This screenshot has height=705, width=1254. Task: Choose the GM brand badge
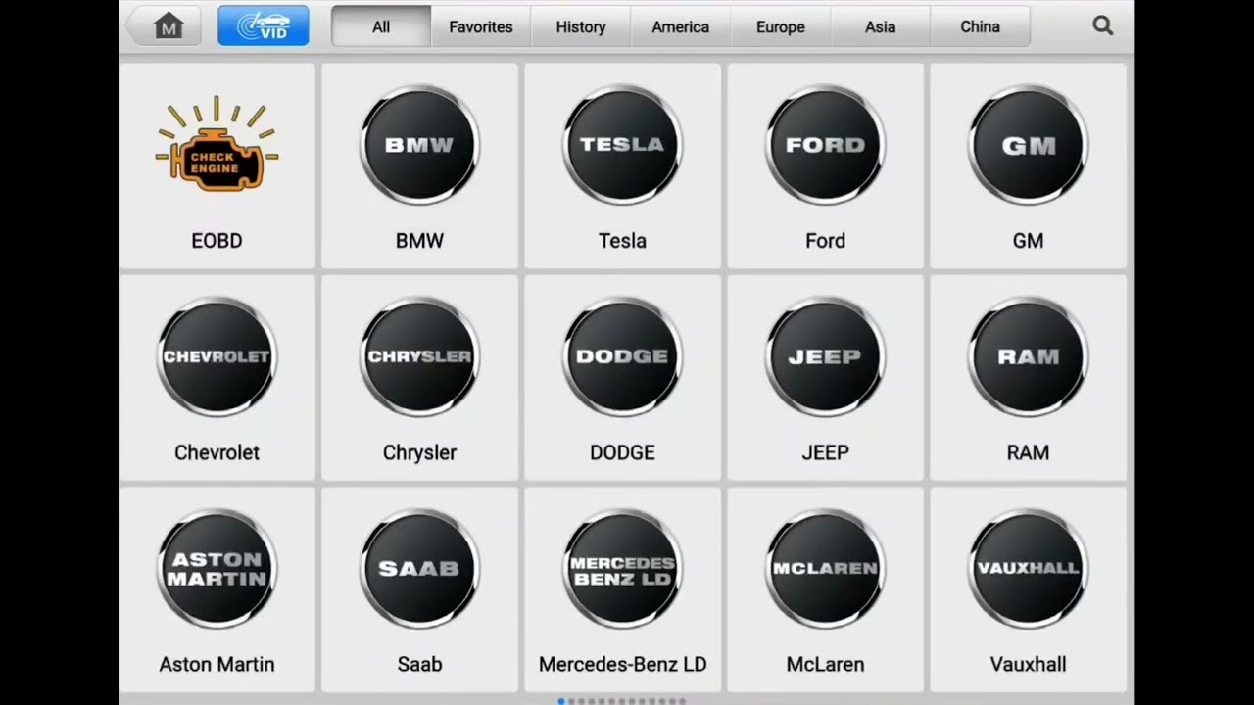pyautogui.click(x=1028, y=145)
